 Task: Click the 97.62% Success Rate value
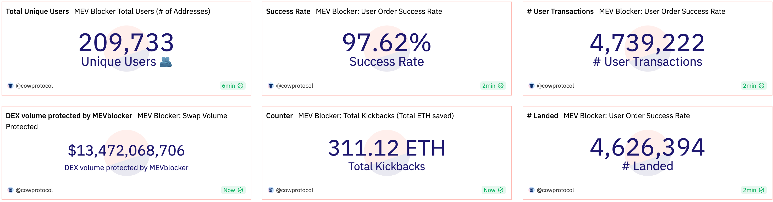coord(387,43)
